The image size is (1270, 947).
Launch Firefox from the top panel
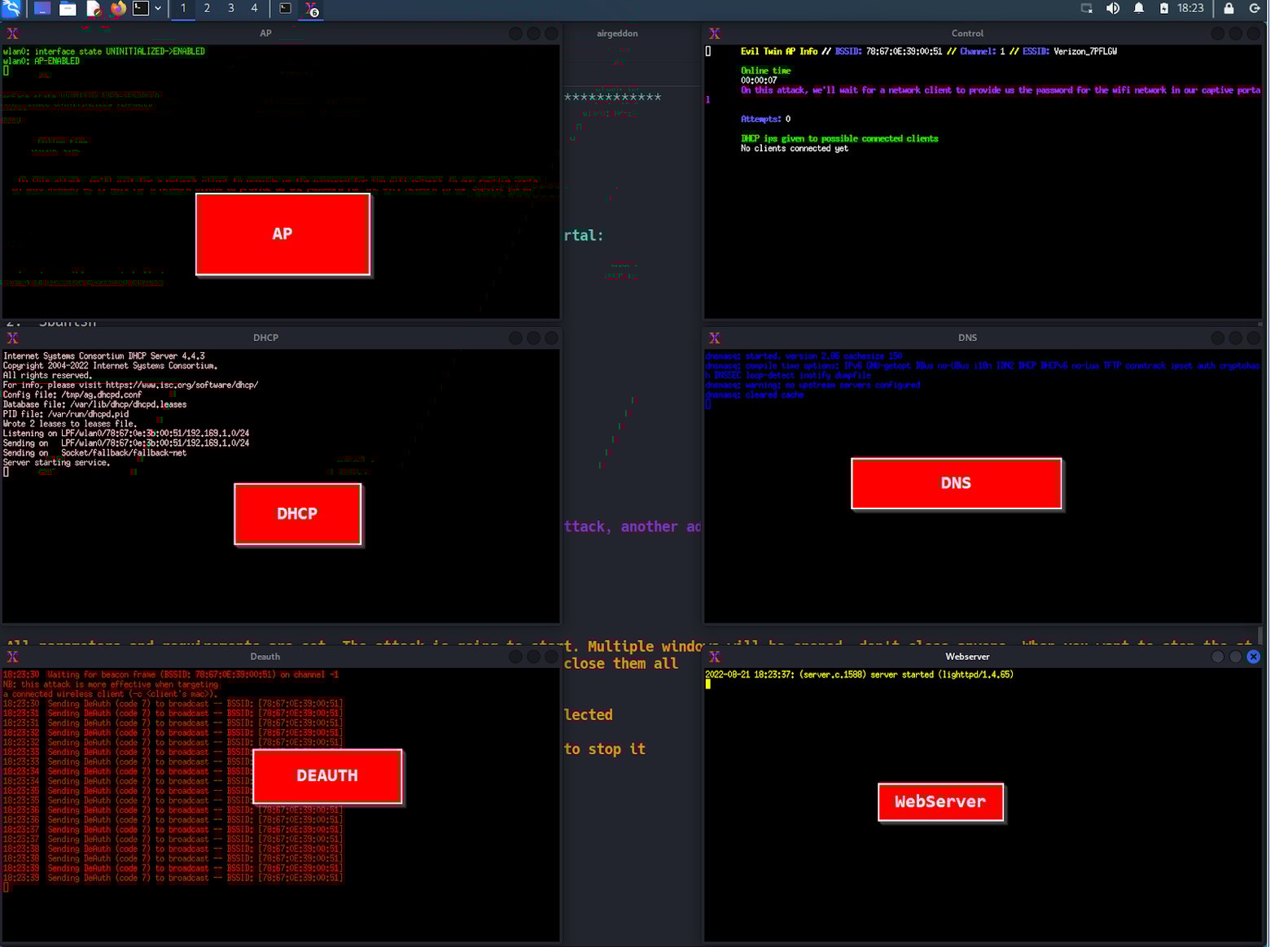(116, 9)
